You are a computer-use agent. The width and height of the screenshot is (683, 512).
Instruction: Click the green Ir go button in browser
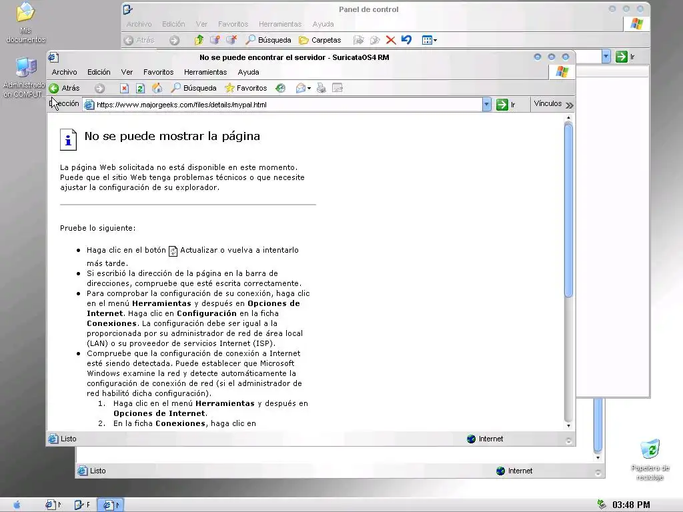(507, 105)
